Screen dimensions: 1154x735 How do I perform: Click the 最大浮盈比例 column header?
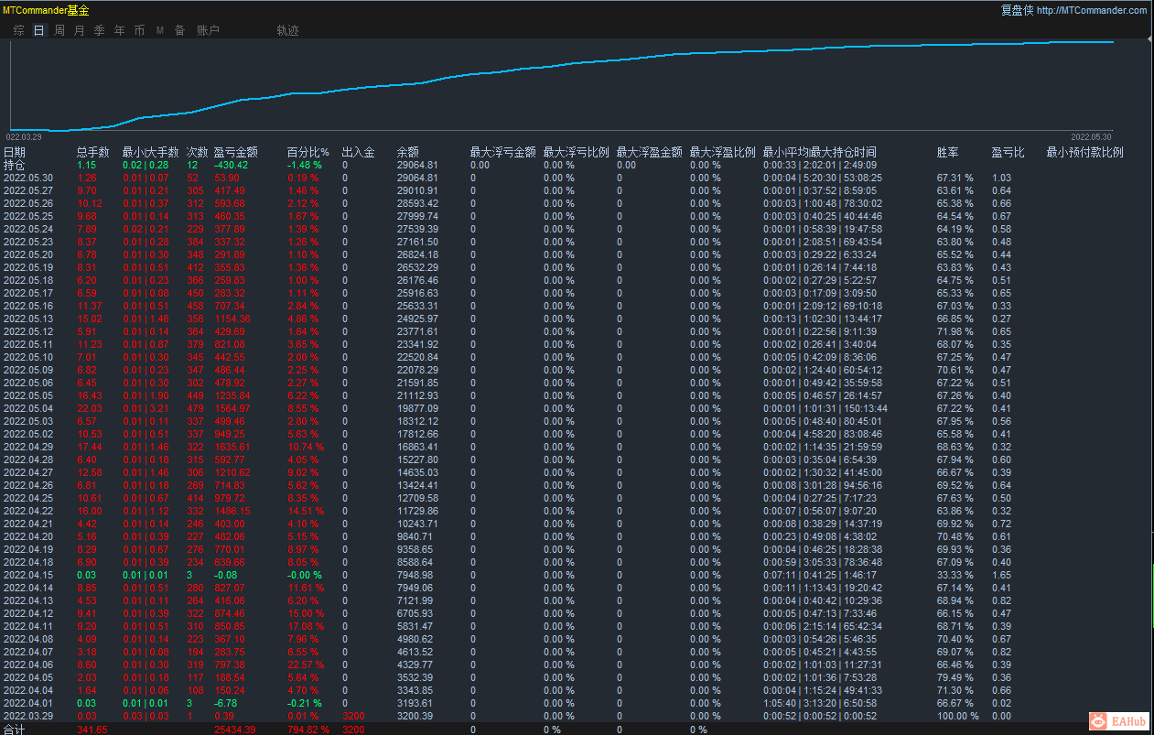click(x=722, y=153)
